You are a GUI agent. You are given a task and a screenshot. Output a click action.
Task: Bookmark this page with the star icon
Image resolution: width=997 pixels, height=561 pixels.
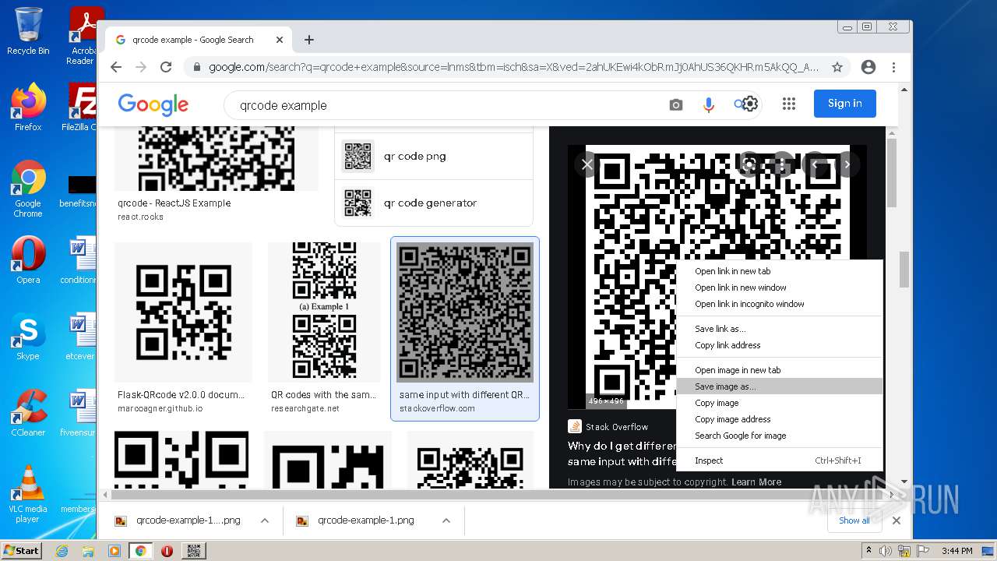[837, 67]
